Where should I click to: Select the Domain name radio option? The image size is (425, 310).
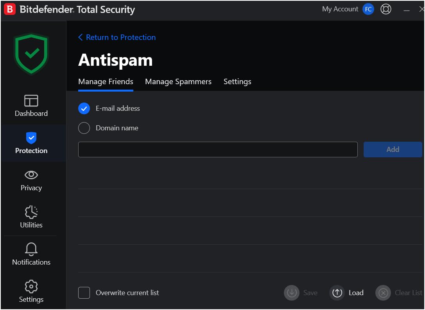(x=84, y=128)
